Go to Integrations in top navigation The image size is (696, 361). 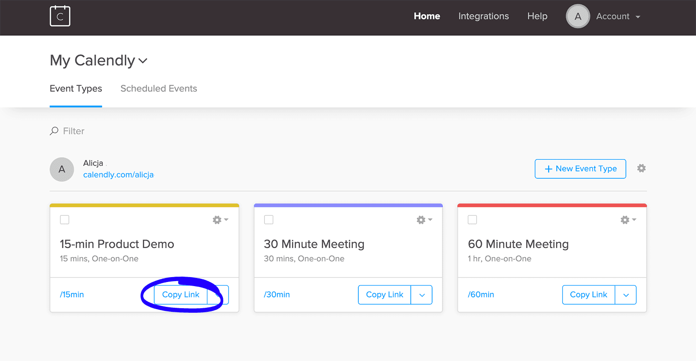[484, 16]
